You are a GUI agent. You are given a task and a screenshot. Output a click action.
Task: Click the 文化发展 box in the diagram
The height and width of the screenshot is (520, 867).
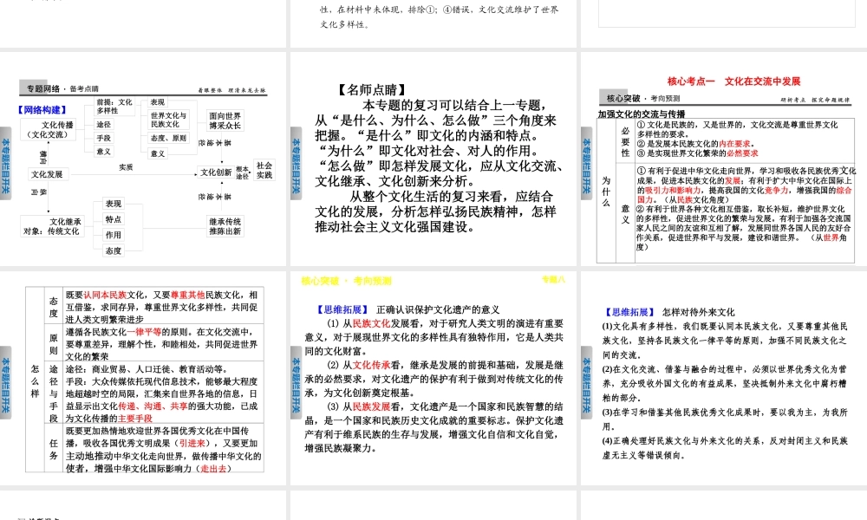pyautogui.click(x=47, y=174)
